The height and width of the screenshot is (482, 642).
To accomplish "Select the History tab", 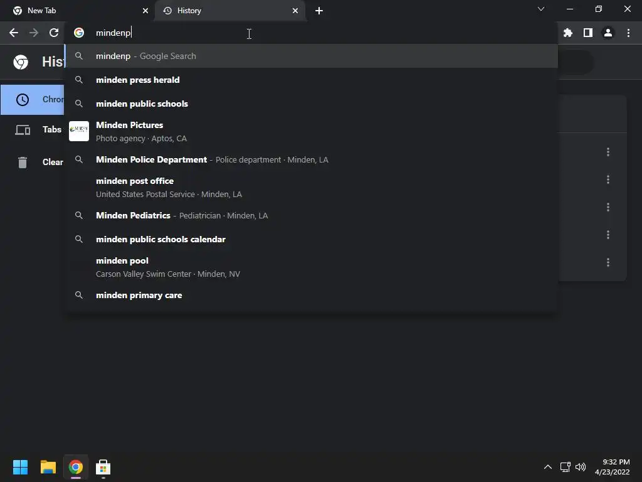I will click(230, 11).
